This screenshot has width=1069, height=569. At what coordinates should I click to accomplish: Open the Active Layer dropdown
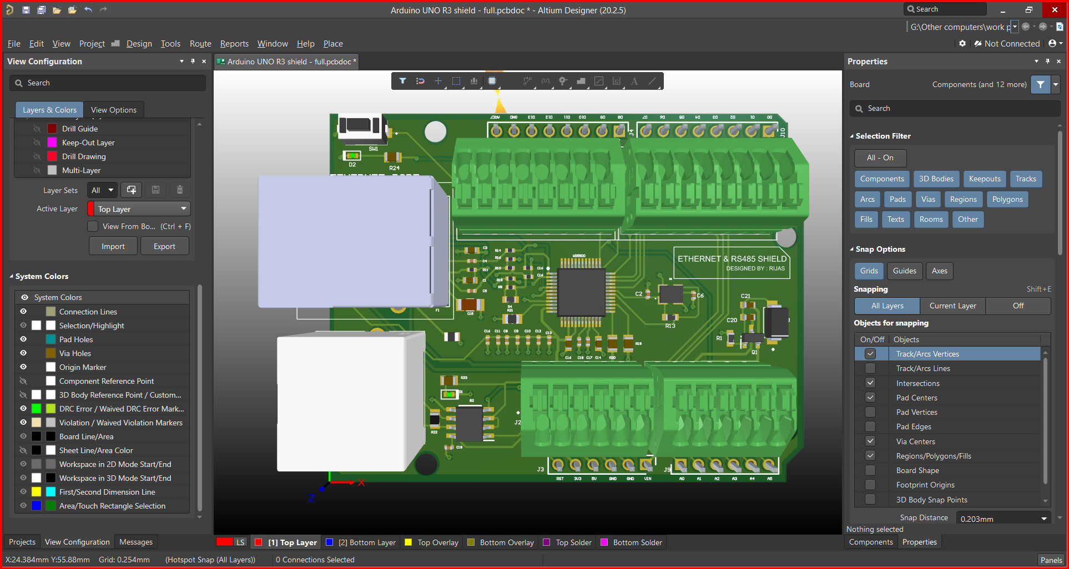pos(139,209)
